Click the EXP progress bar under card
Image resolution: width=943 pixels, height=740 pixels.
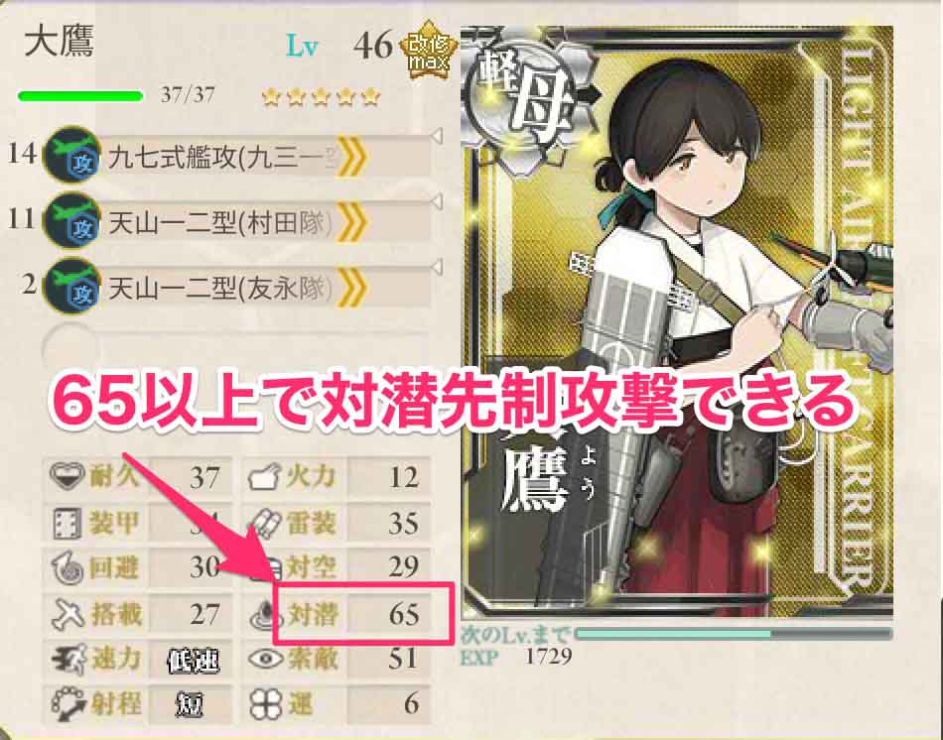(734, 634)
